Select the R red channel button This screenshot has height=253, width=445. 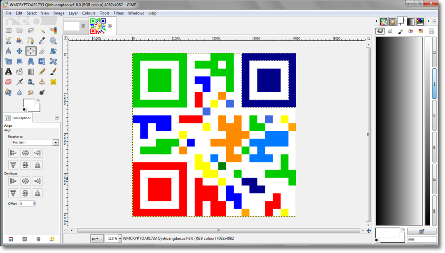click(x=434, y=147)
